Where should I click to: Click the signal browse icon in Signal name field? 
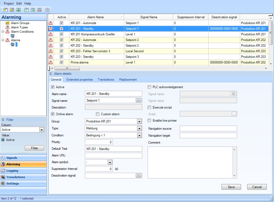click(138, 100)
